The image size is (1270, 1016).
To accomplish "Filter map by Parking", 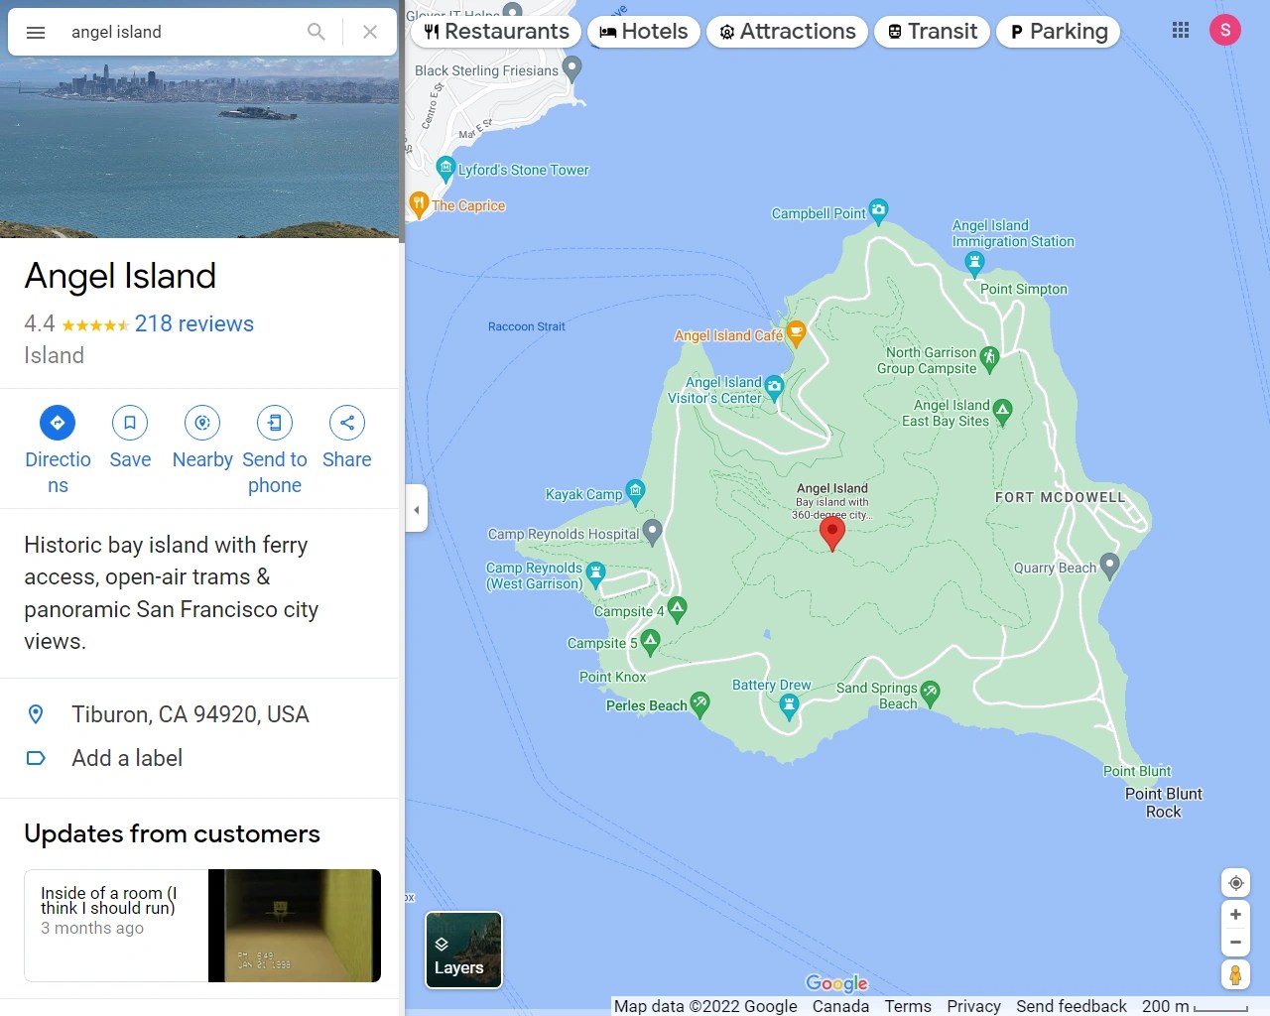I will [1059, 32].
